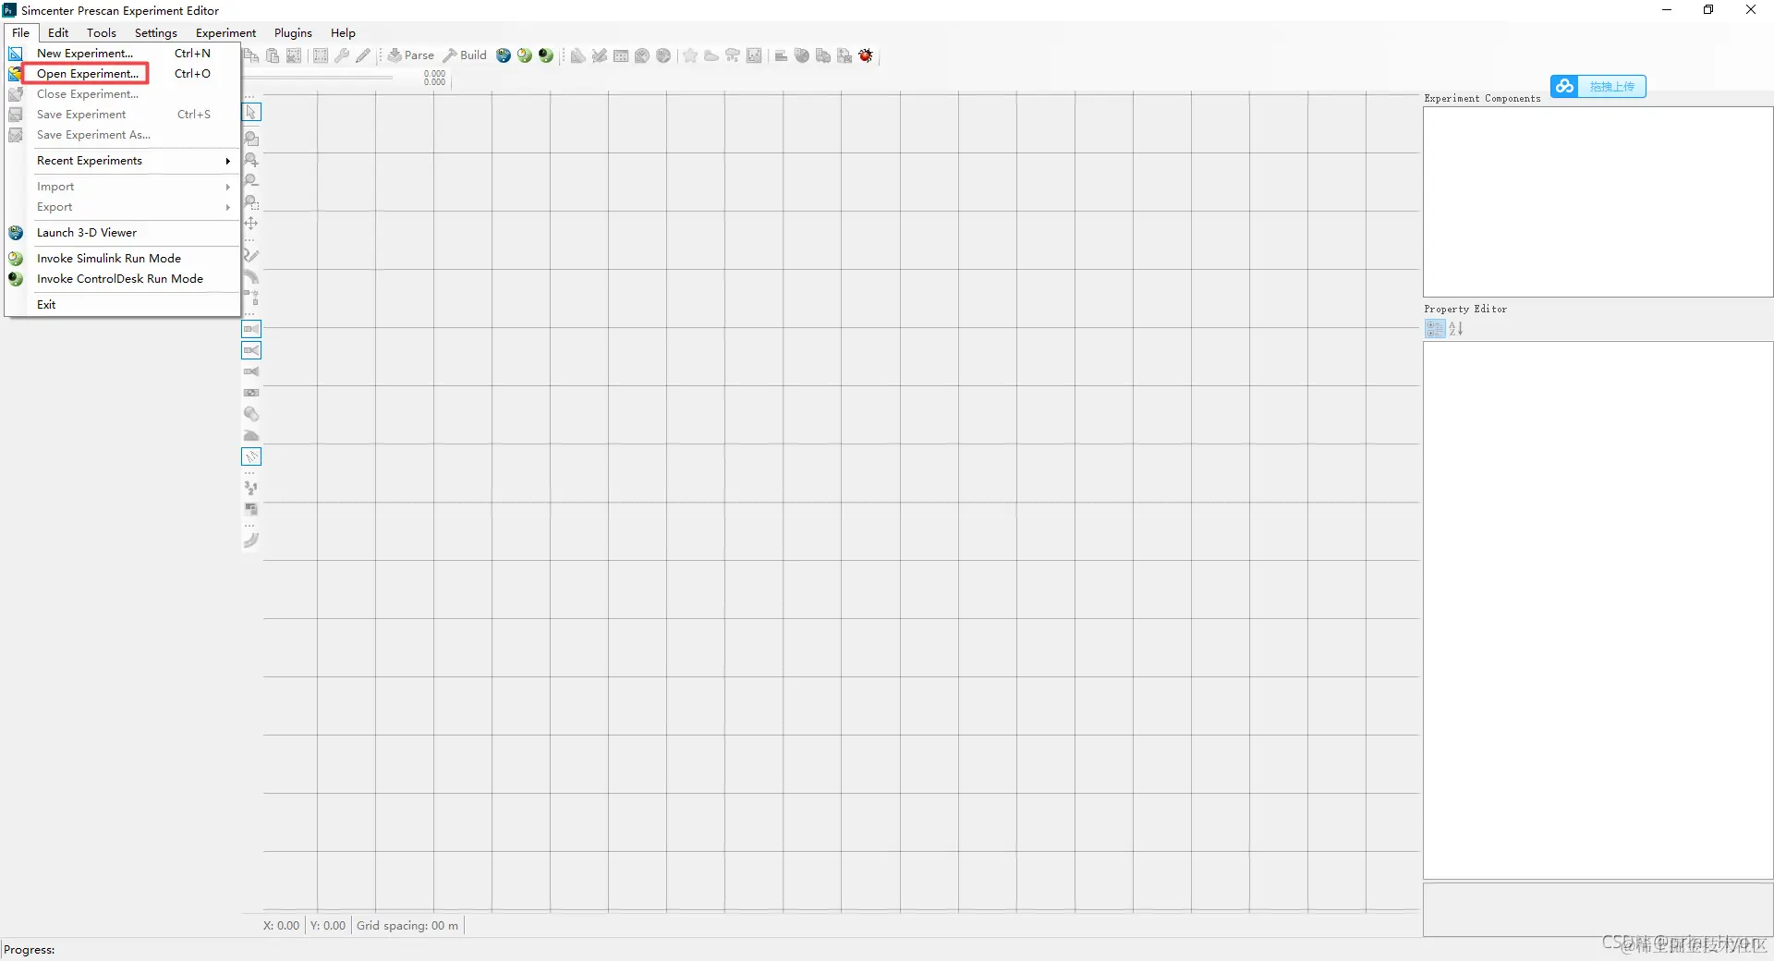Viewport: 1774px width, 961px height.
Task: Click the zoom-to-fit magnifier icon
Action: pyautogui.click(x=251, y=139)
